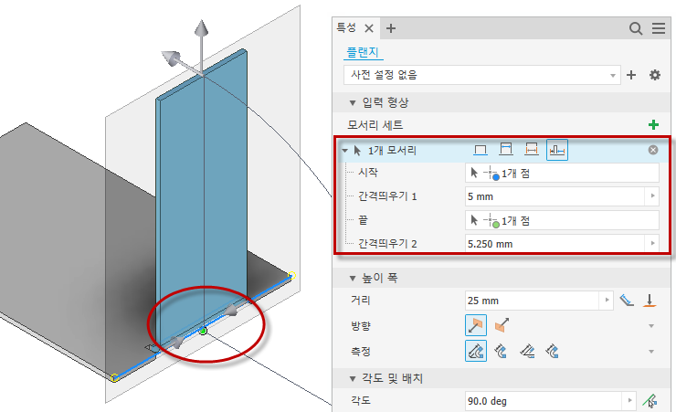The width and height of the screenshot is (676, 412).
Task: Click the search icon in the properties panel
Action: click(636, 28)
